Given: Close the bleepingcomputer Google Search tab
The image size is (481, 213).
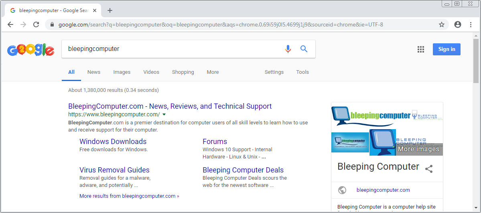Looking at the screenshot, I should (95, 10).
